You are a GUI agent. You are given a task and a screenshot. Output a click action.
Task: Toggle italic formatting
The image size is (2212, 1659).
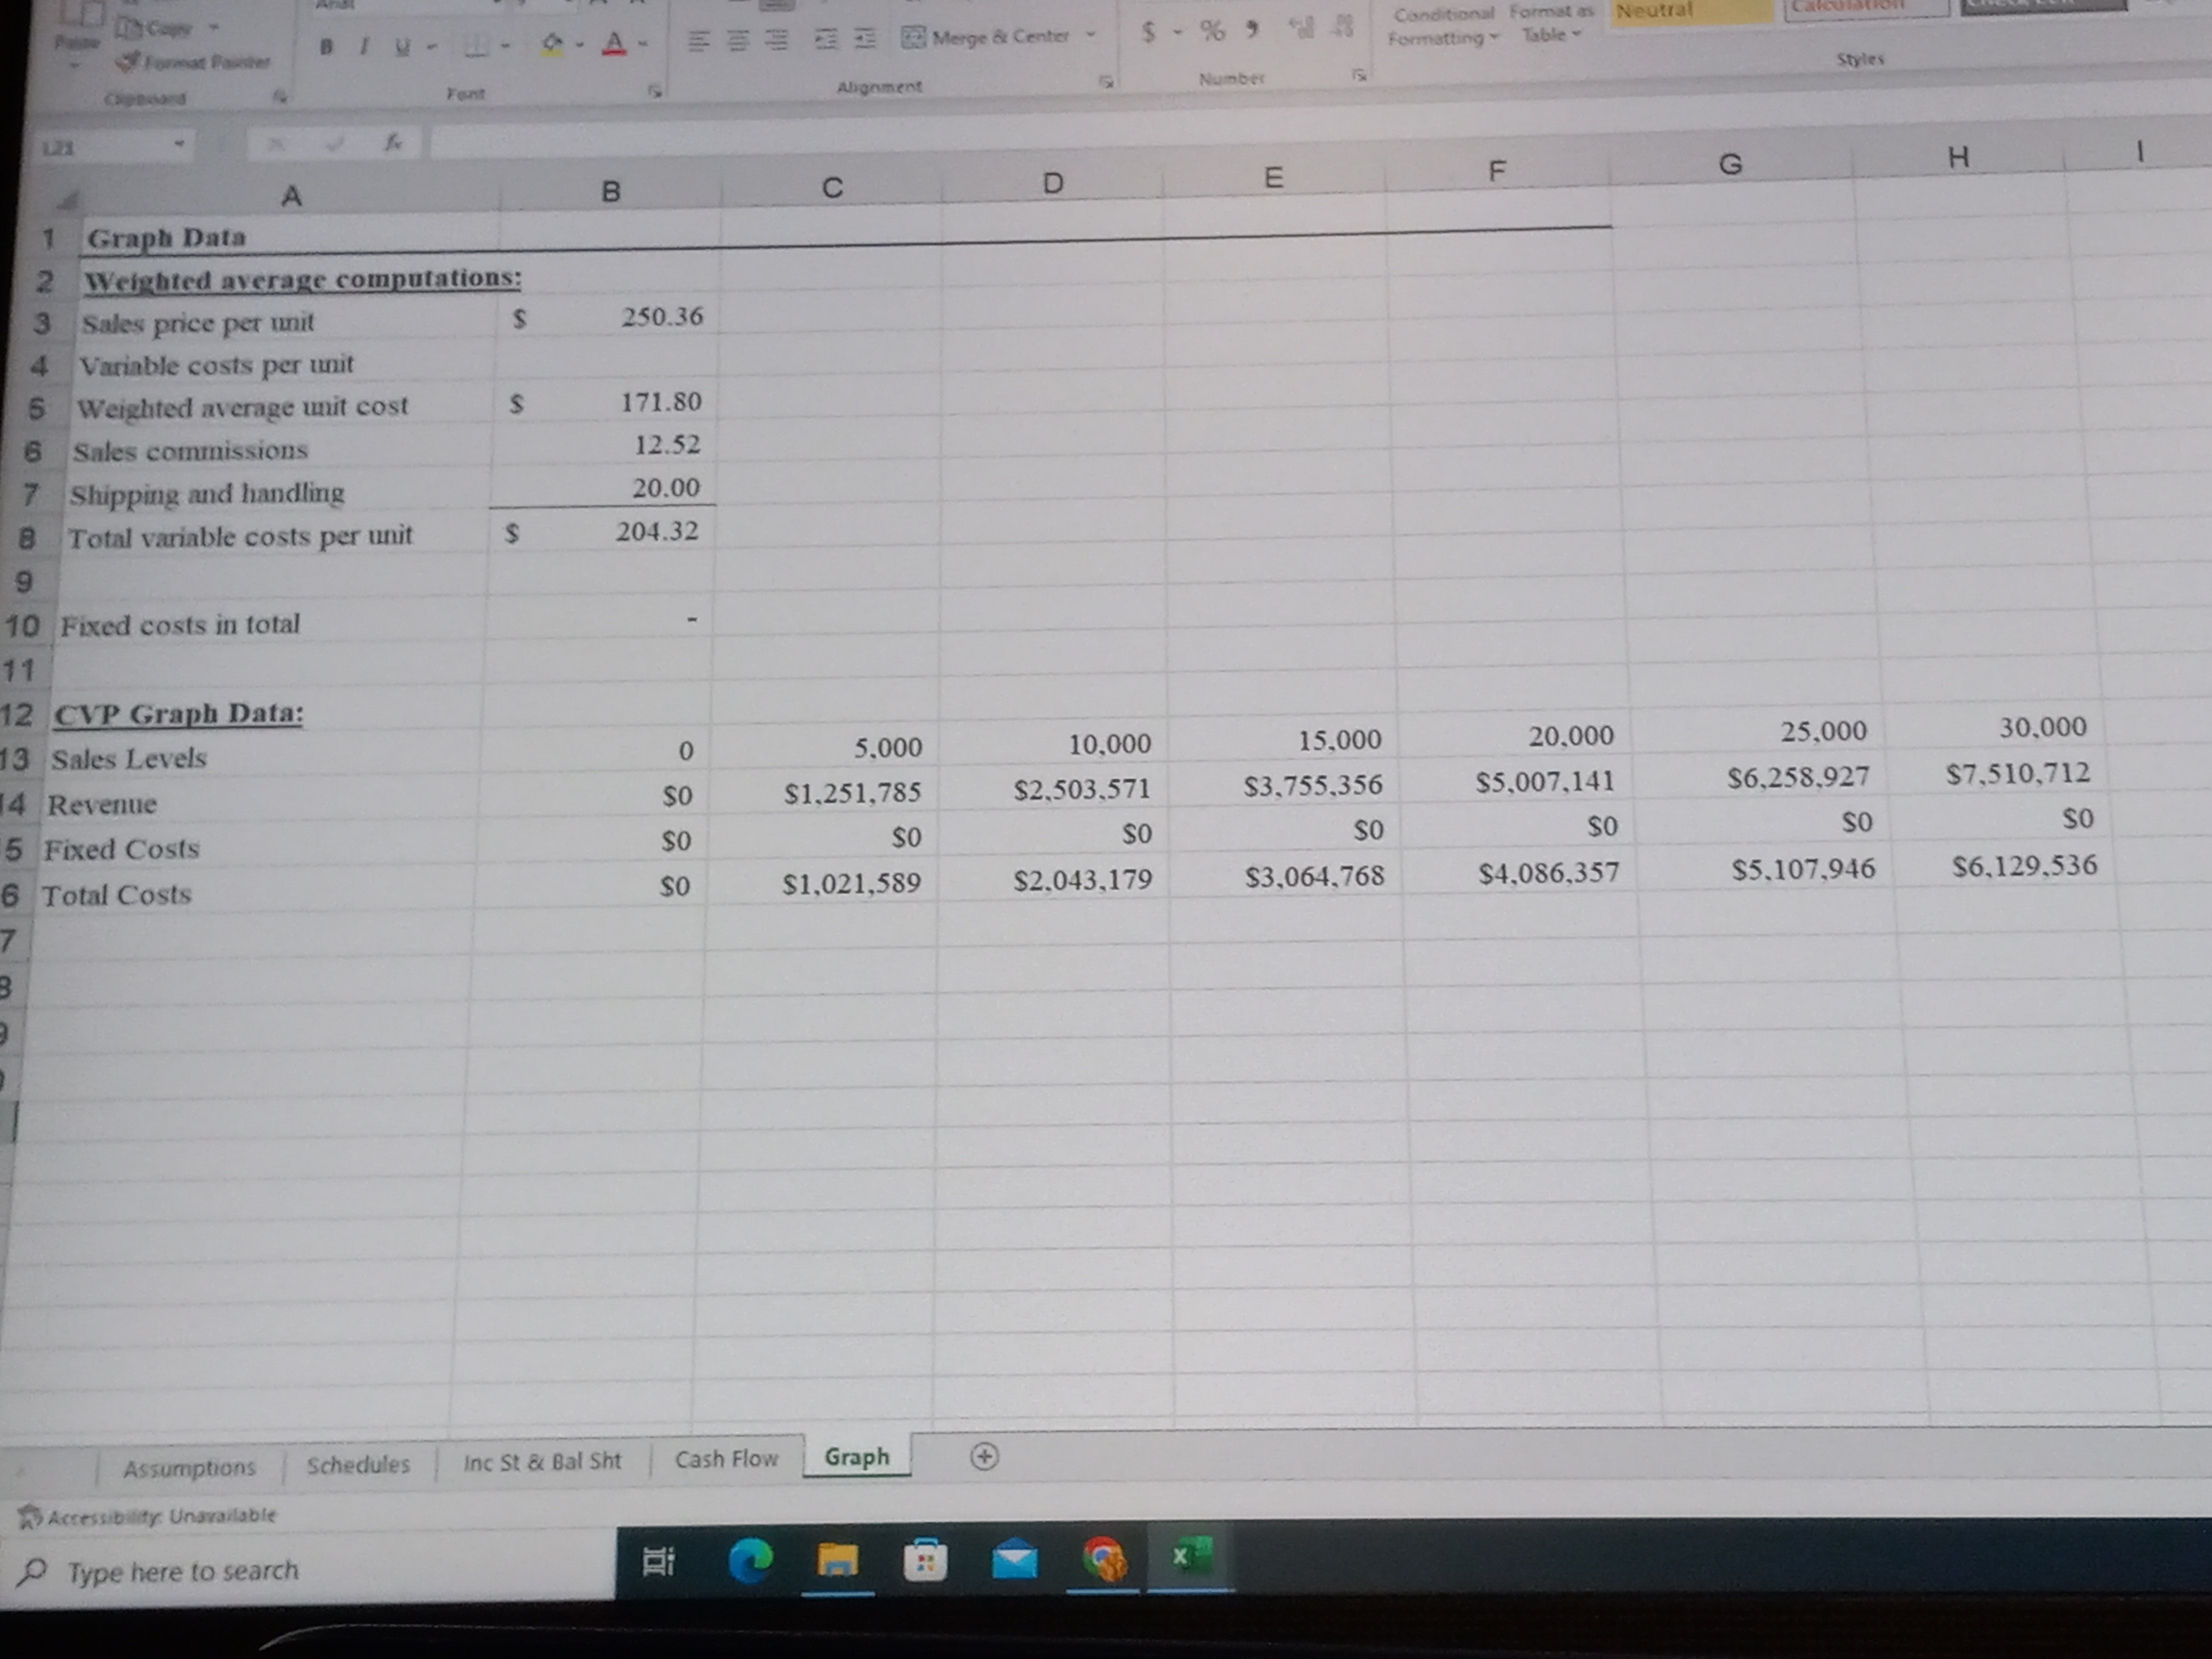pos(364,46)
